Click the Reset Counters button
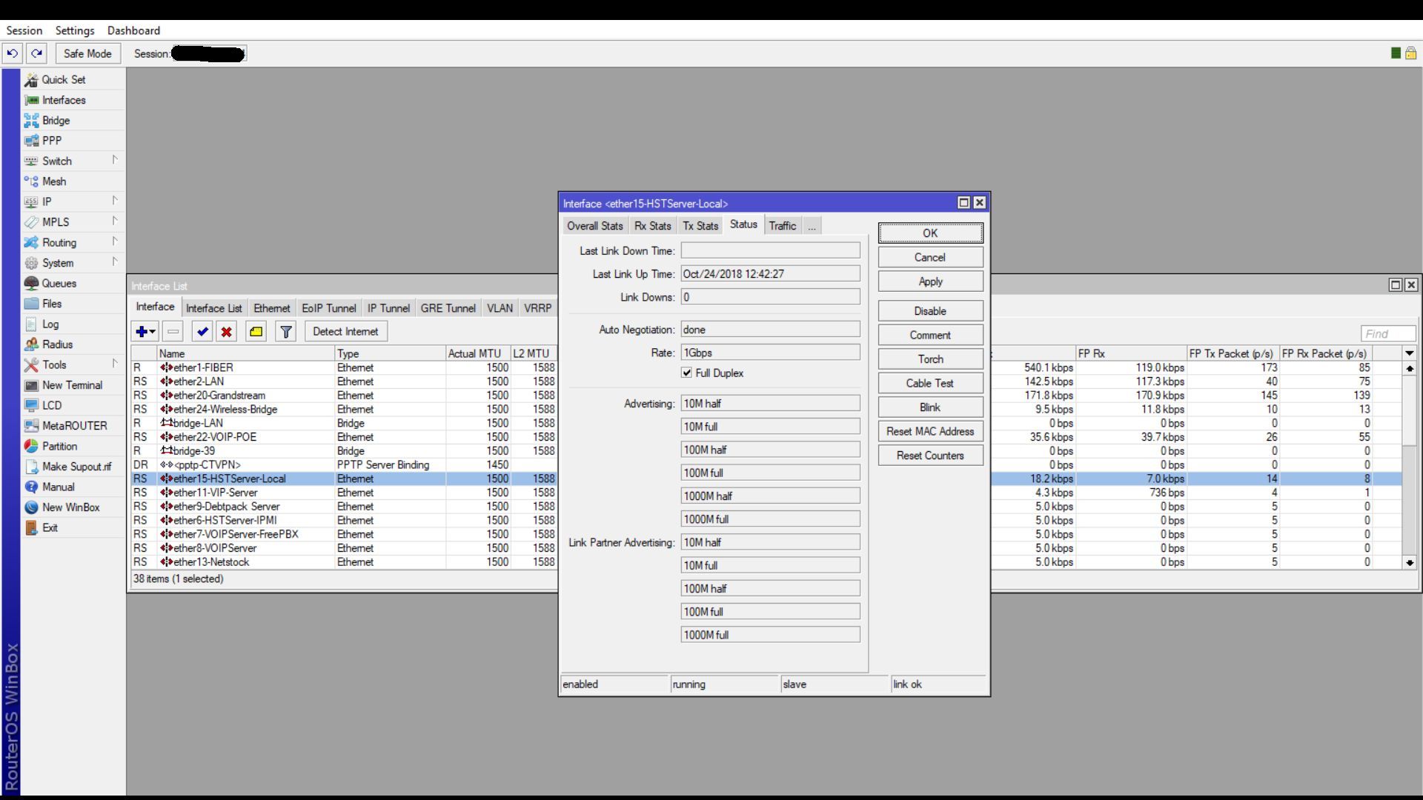Screen dimensions: 1423x800 coord(930,456)
